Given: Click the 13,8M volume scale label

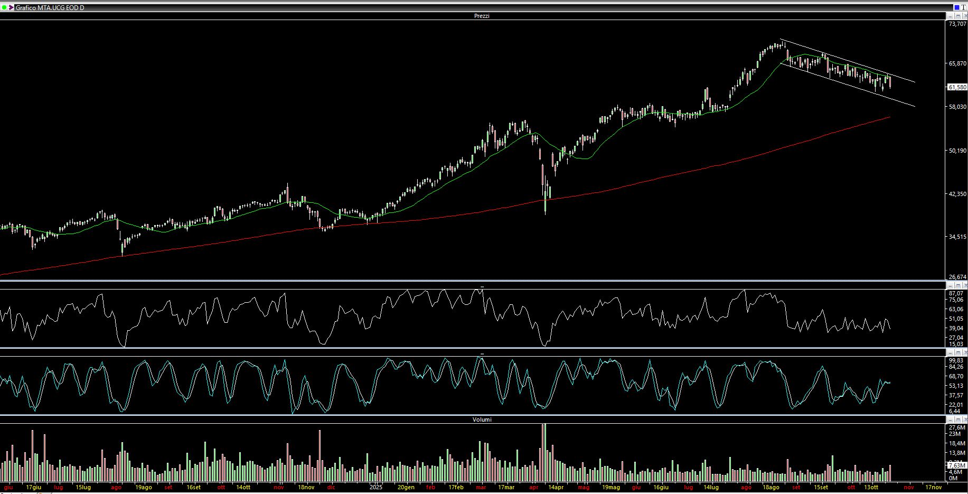Looking at the screenshot, I should tap(956, 453).
